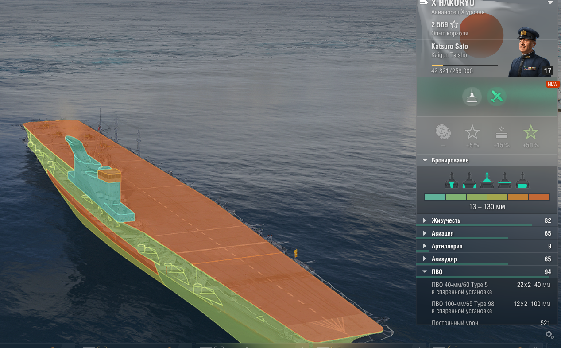Click the +5% star bonus icon

point(472,132)
